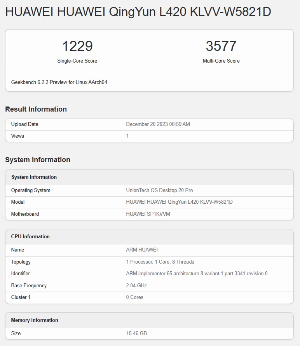Click the Model row device name value
The image size is (300, 346).
pos(179,202)
